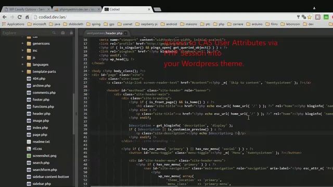Screen dimensions: 333x187
Task: Open comments.php in the file tree
Action: click(44, 92)
